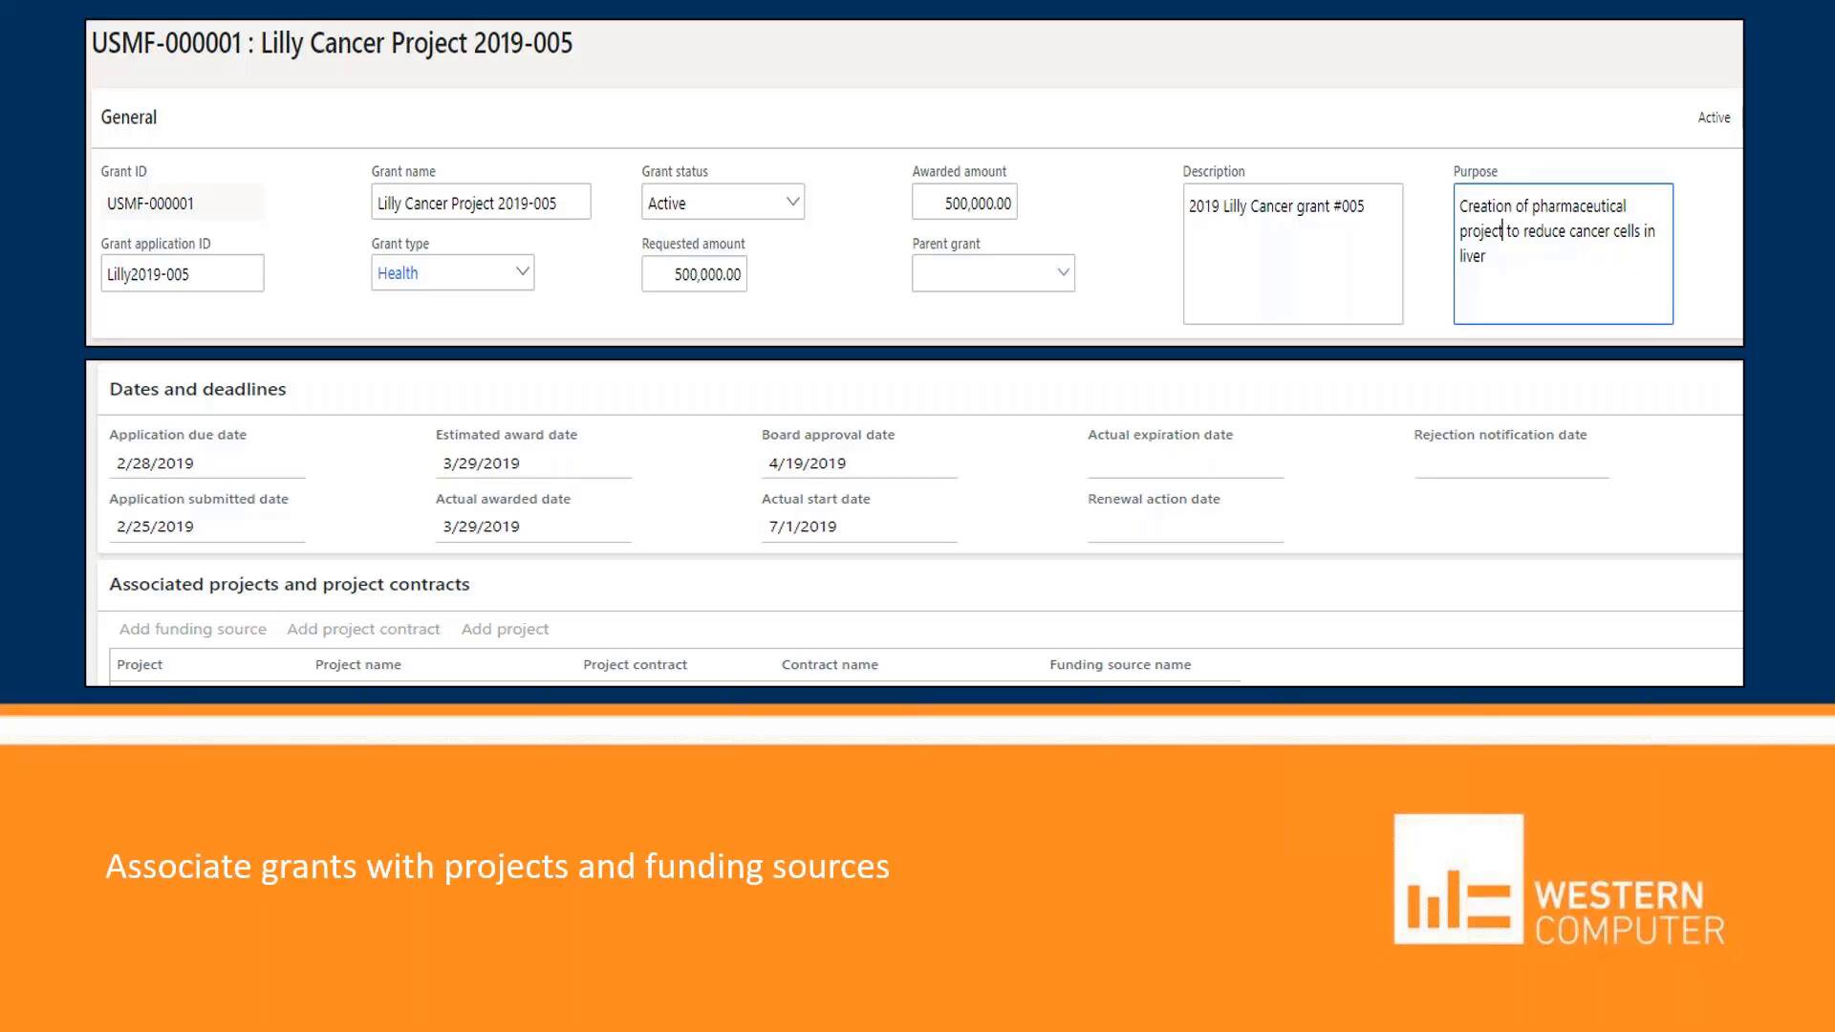This screenshot has height=1032, width=1835.
Task: Select the Application due date field
Action: 206,463
